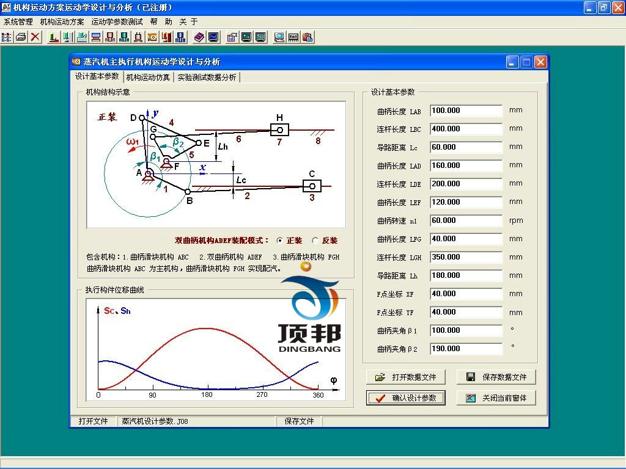Click the red X icon in the toolbar
This screenshot has width=626, height=469.
pos(35,37)
